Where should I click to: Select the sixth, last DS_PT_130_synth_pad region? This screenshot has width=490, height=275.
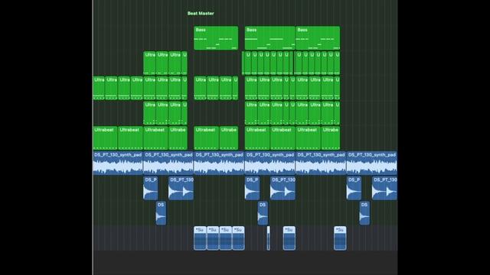point(372,163)
